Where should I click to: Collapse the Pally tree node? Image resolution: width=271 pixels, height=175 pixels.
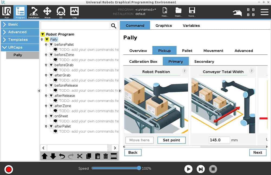[47, 39]
